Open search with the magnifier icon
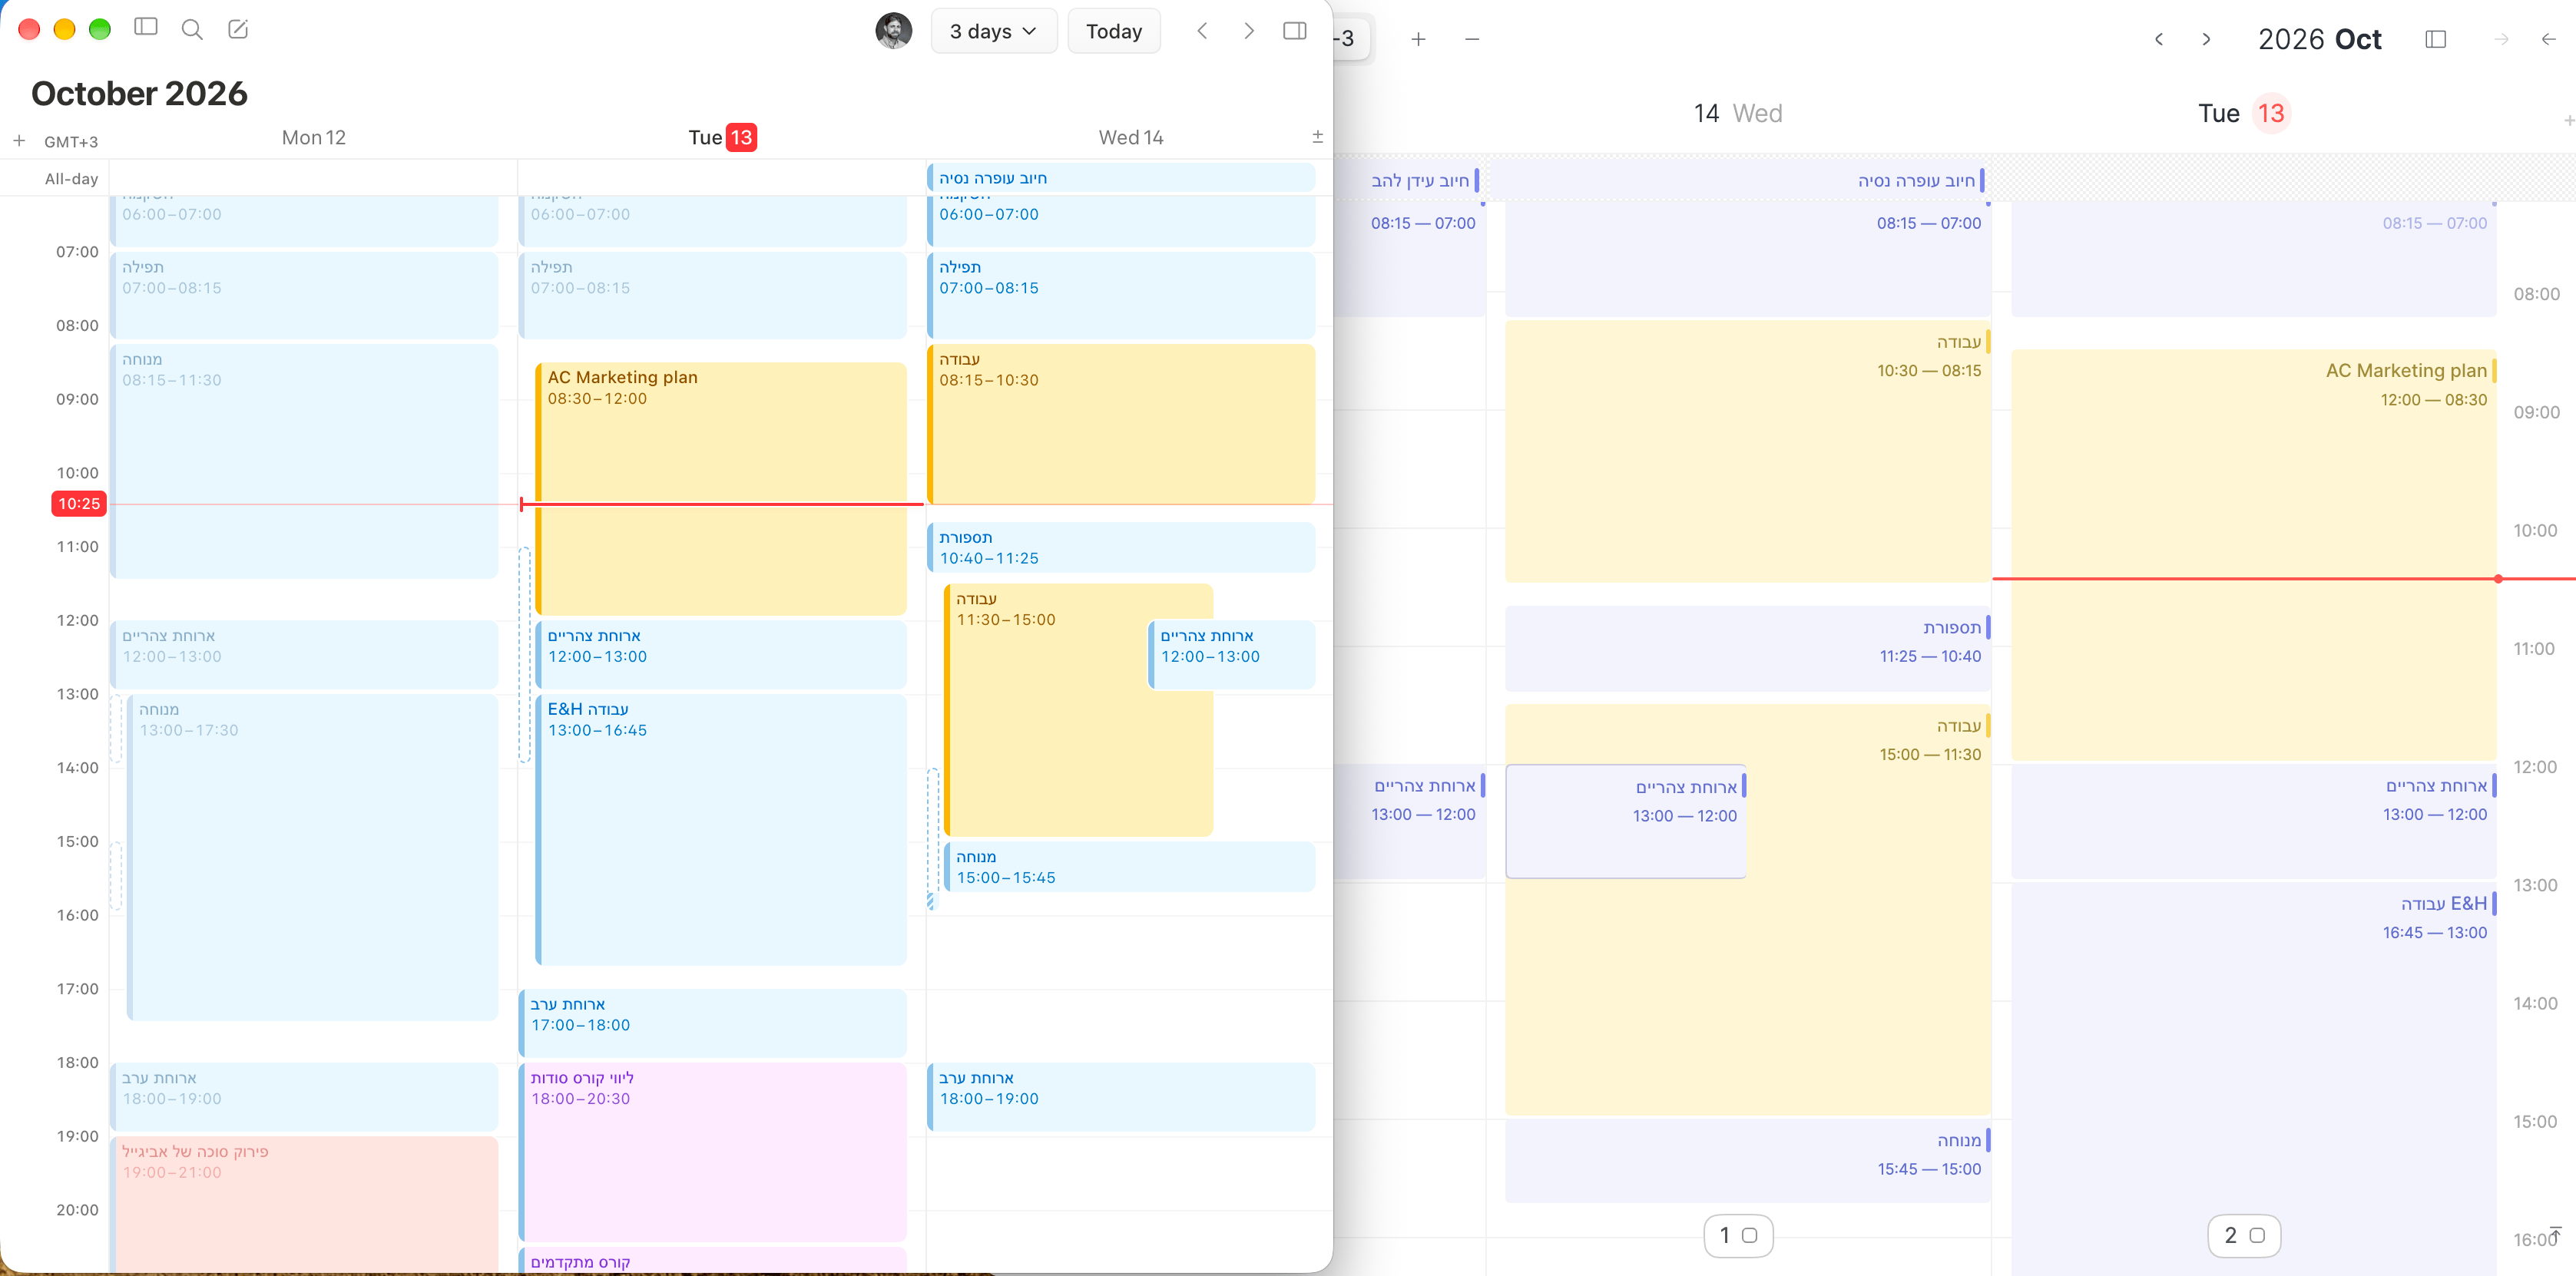The width and height of the screenshot is (2576, 1276). 192,29
